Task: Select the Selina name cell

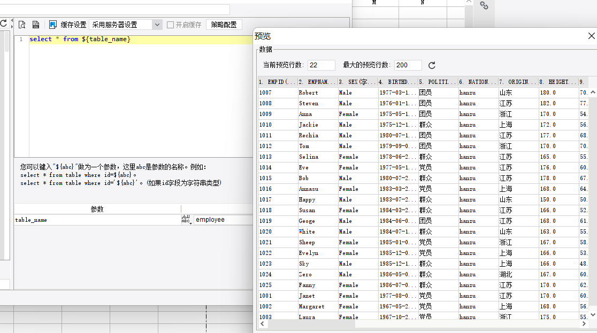Action: (x=318, y=157)
